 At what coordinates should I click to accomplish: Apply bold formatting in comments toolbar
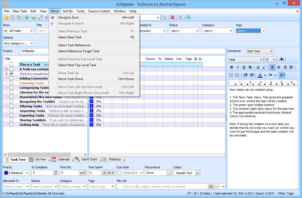tap(231, 67)
